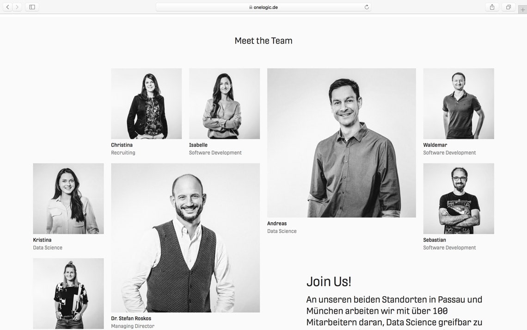527x330 pixels.
Task: Click Waldemar's team photo
Action: pyautogui.click(x=459, y=104)
